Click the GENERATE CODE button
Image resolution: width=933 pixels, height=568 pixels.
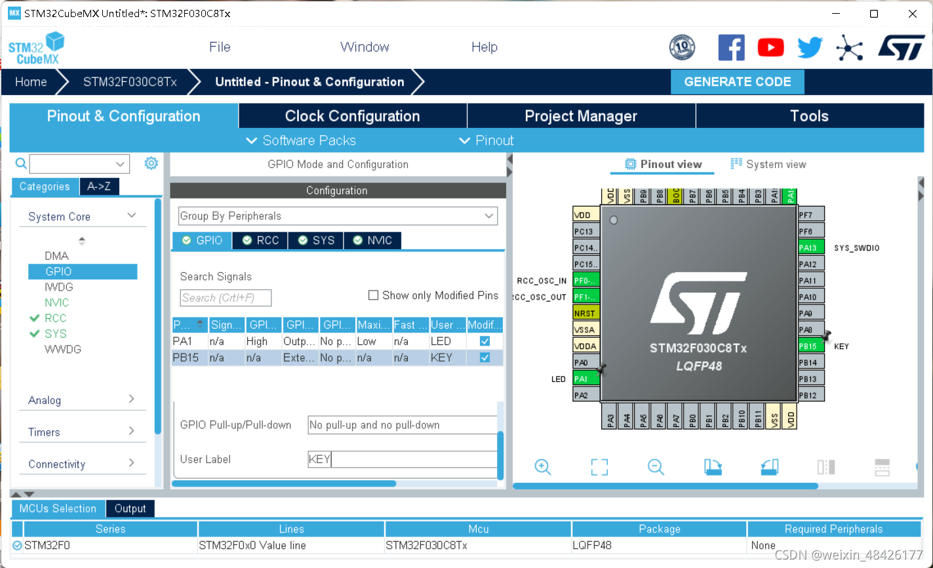(x=738, y=82)
